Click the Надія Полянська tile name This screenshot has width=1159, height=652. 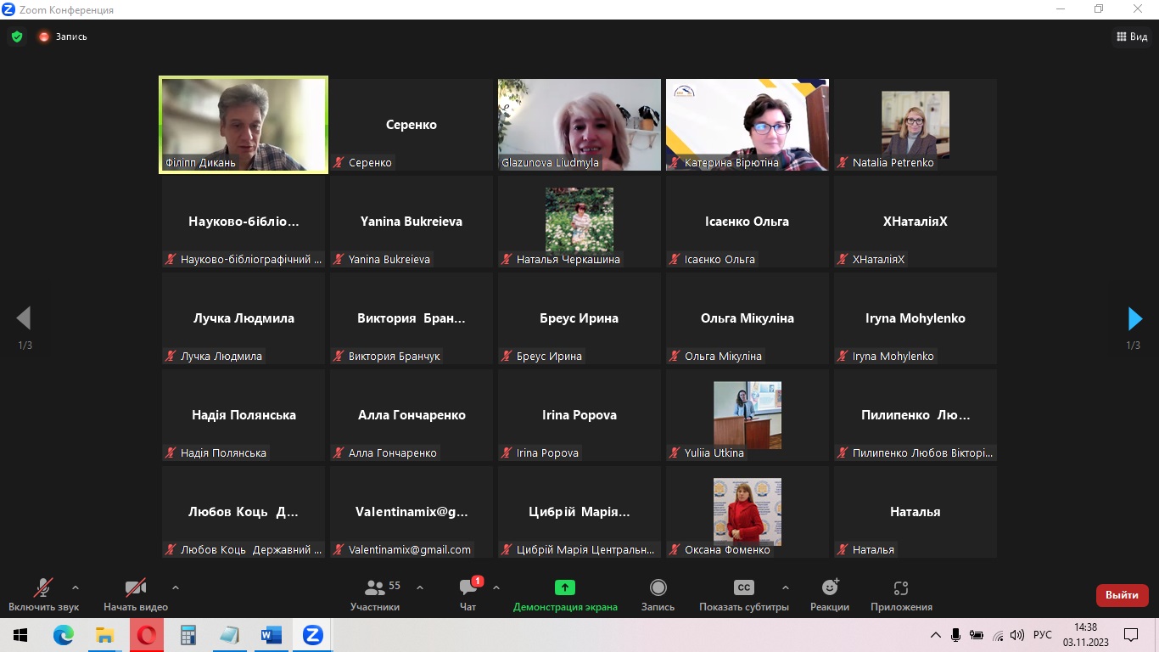(244, 415)
